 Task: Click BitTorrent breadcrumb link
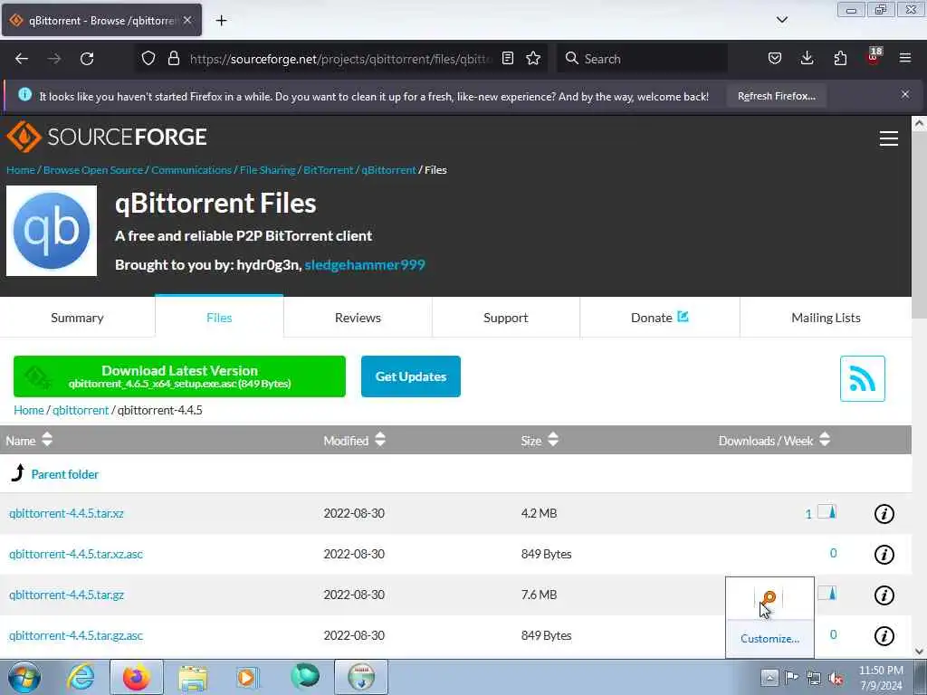pyautogui.click(x=328, y=169)
